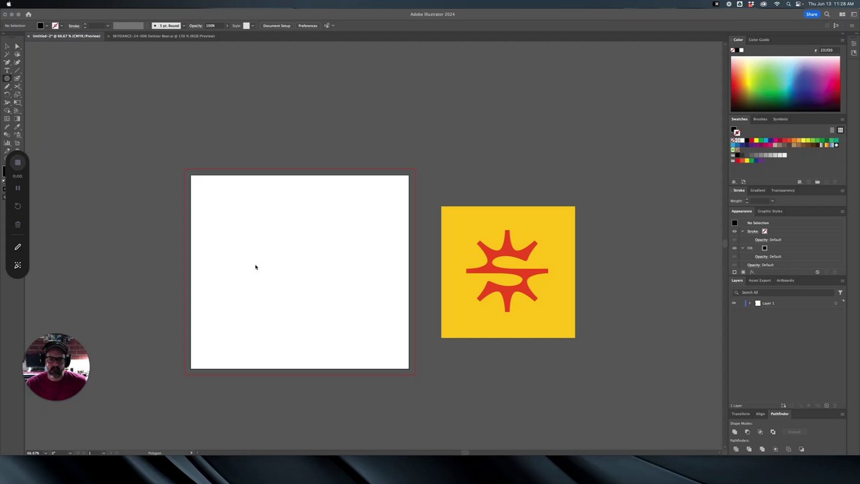860x484 pixels.
Task: Click the Document Setup button
Action: [277, 26]
